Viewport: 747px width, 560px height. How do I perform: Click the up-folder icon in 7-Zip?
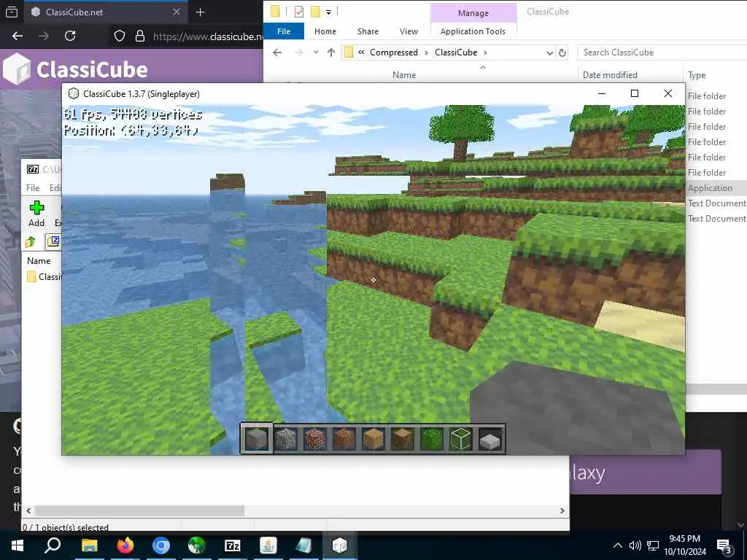31,242
